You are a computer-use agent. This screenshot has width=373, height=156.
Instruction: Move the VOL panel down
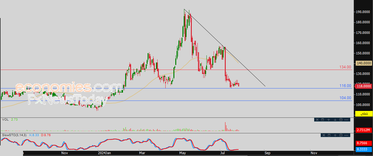[335, 120]
